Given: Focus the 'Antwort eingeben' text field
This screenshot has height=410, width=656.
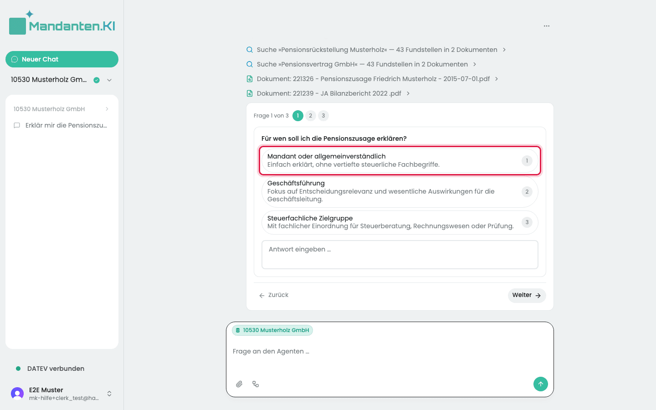Looking at the screenshot, I should 400,255.
